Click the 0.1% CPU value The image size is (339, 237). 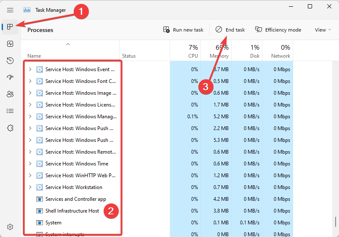pos(192,117)
